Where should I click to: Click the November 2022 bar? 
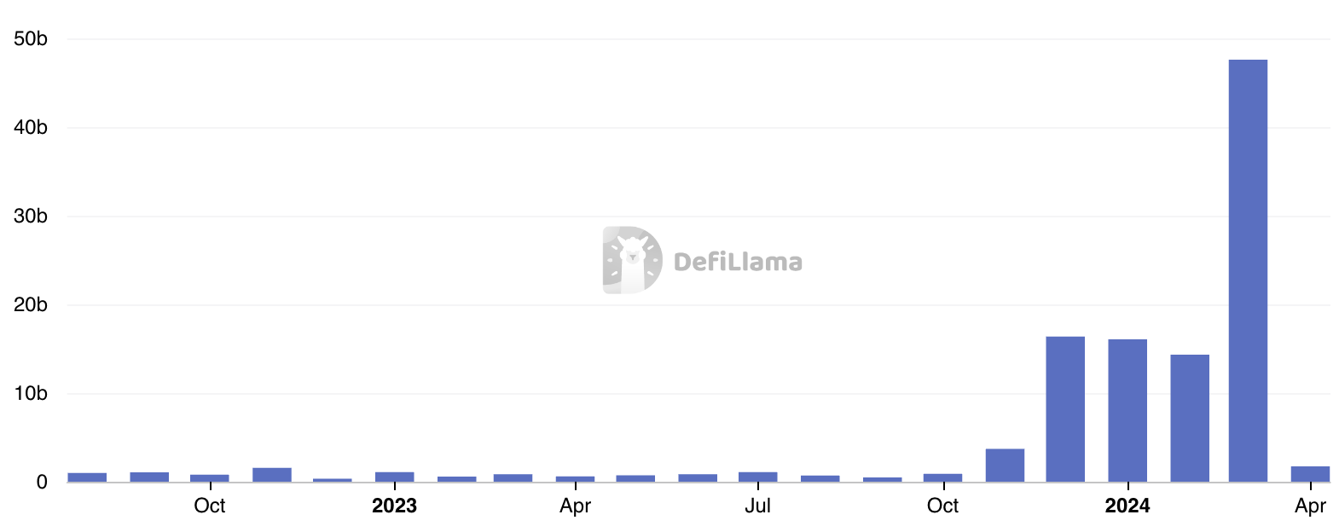click(272, 475)
